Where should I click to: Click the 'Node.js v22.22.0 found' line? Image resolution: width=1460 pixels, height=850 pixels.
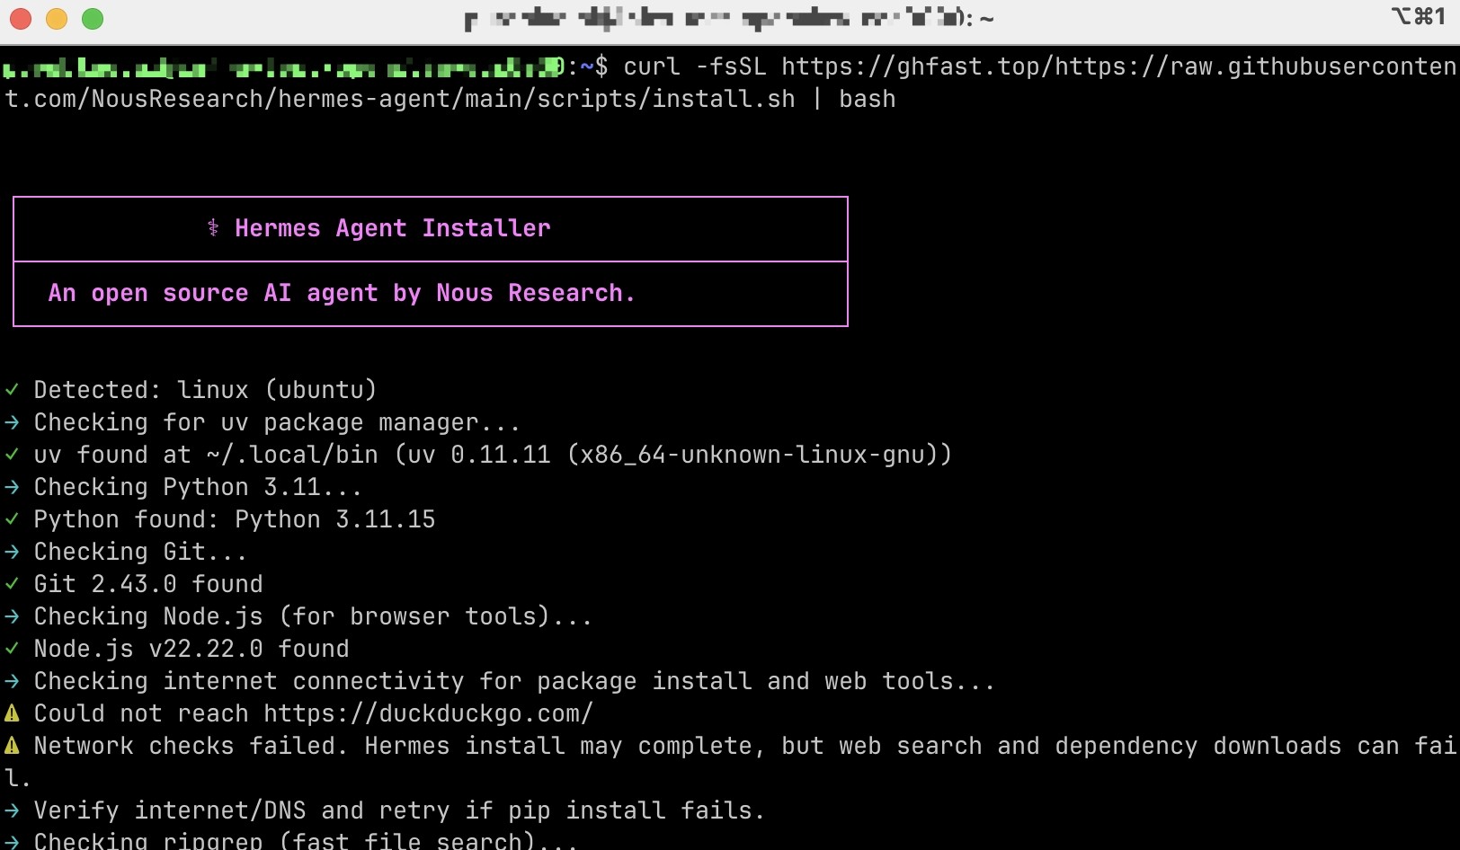point(191,649)
